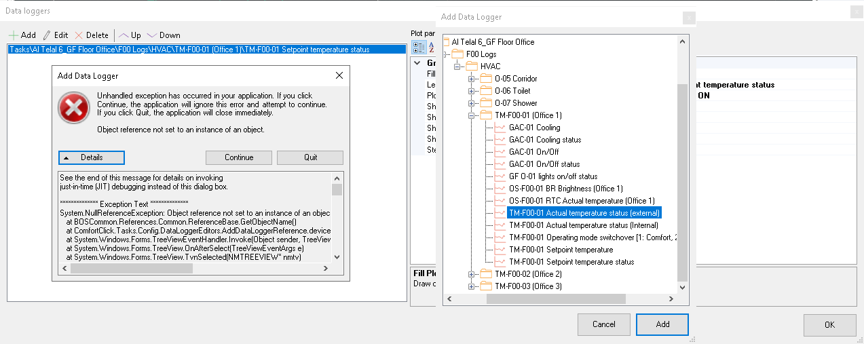Screen dimensions: 864x344
Task: Click Add button in Add Data Logger window
Action: (662, 324)
